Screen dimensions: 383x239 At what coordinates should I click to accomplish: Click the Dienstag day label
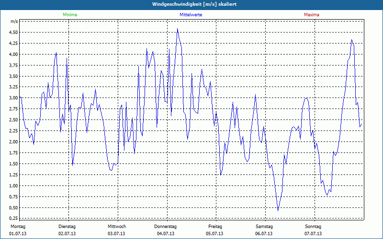click(67, 227)
